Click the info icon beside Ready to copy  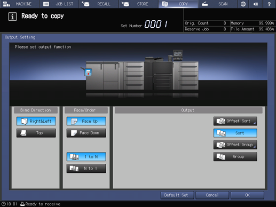tap(12, 17)
